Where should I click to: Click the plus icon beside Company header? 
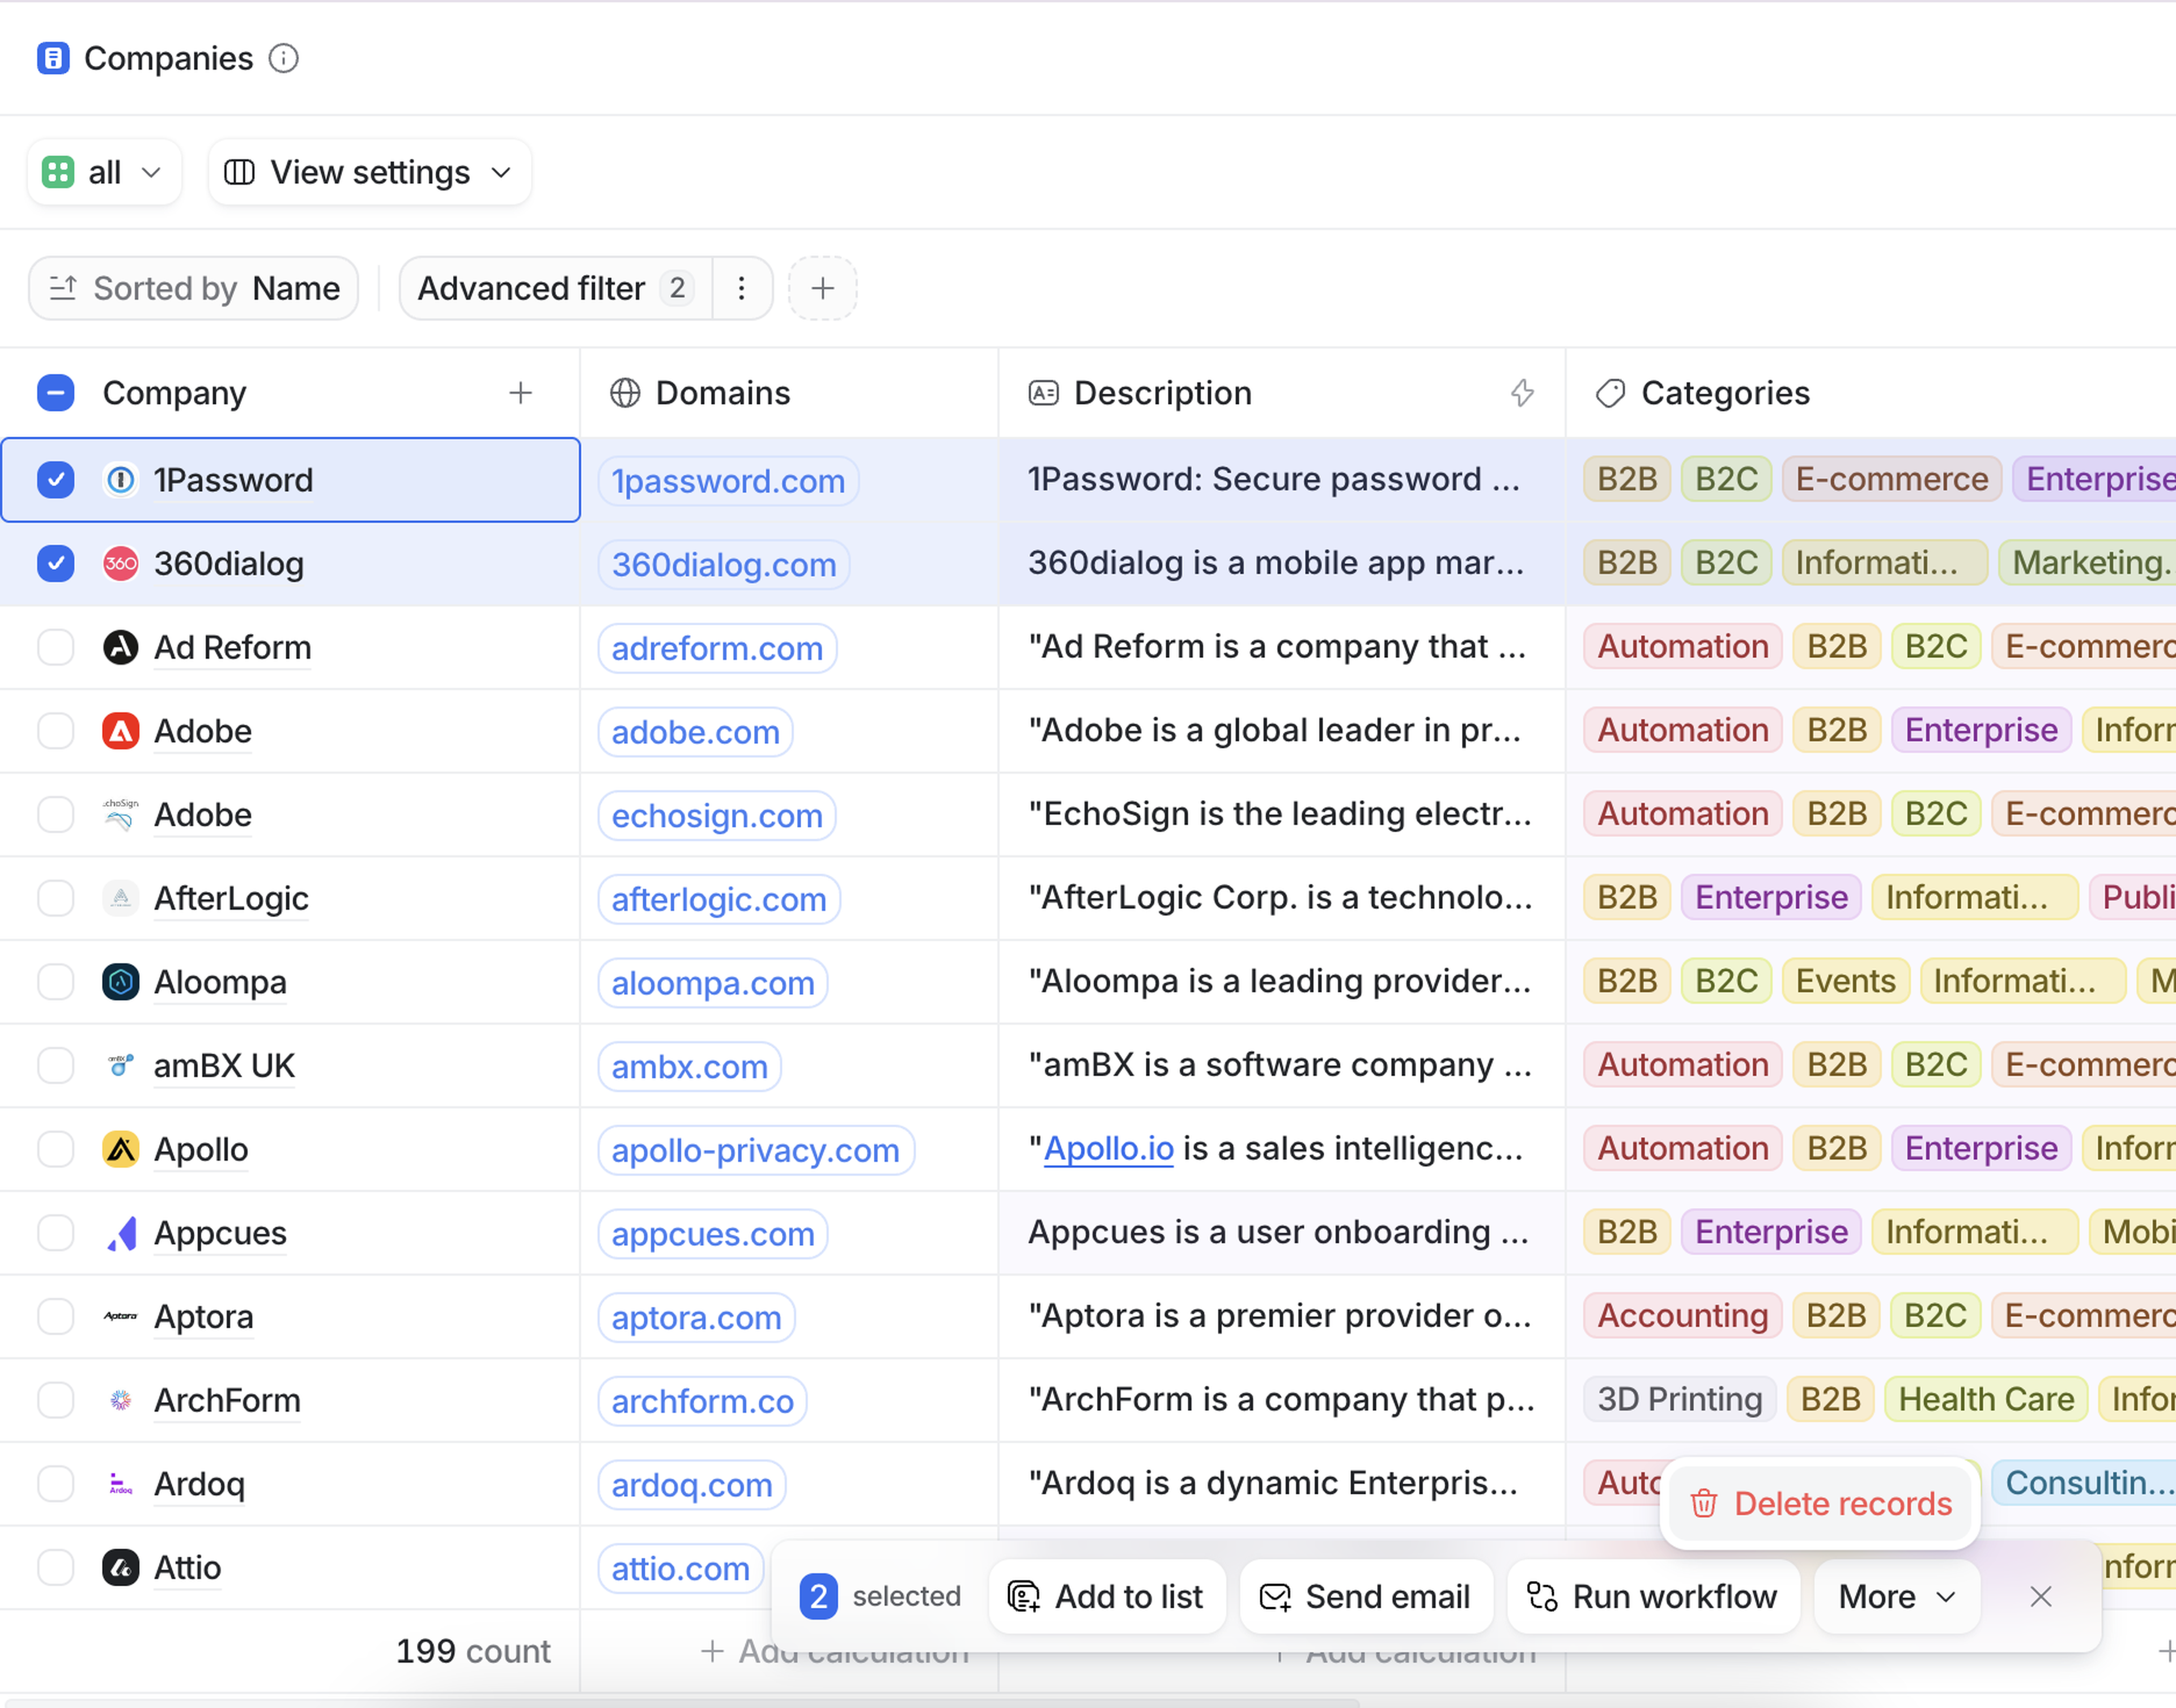coord(520,393)
